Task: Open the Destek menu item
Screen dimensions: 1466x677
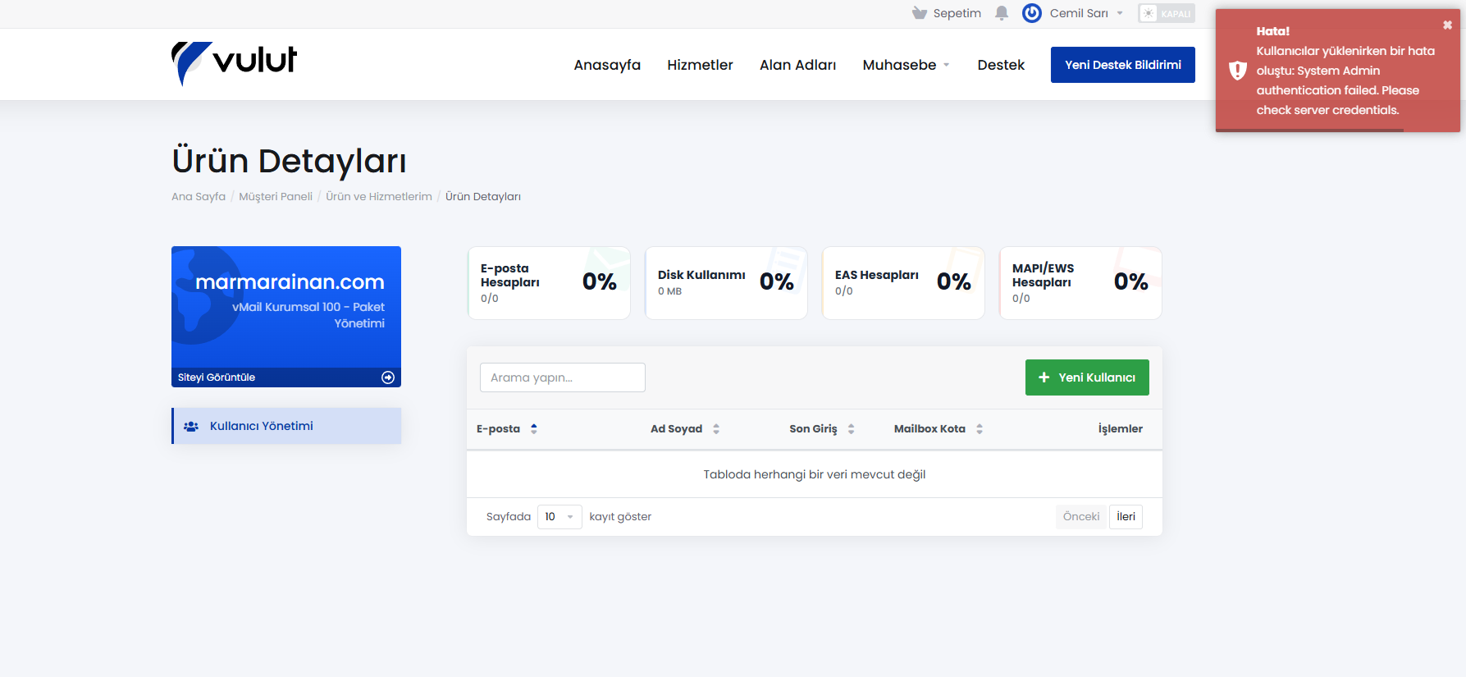Action: [x=1001, y=65]
